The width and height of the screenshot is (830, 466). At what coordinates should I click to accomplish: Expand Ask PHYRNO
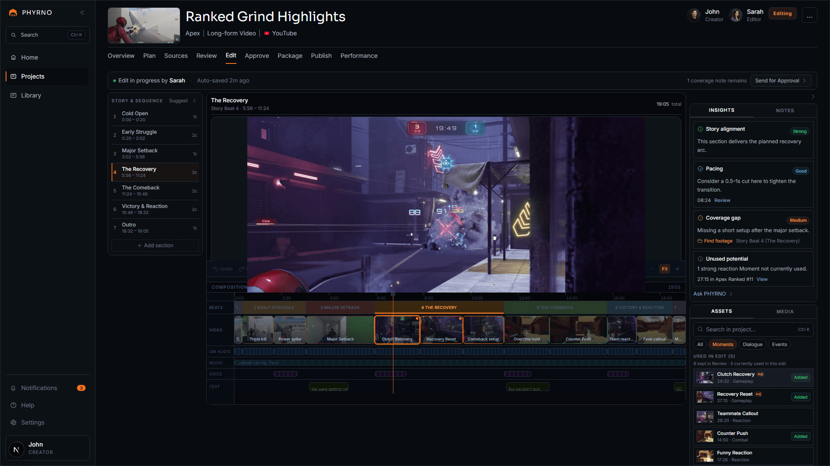(x=713, y=294)
